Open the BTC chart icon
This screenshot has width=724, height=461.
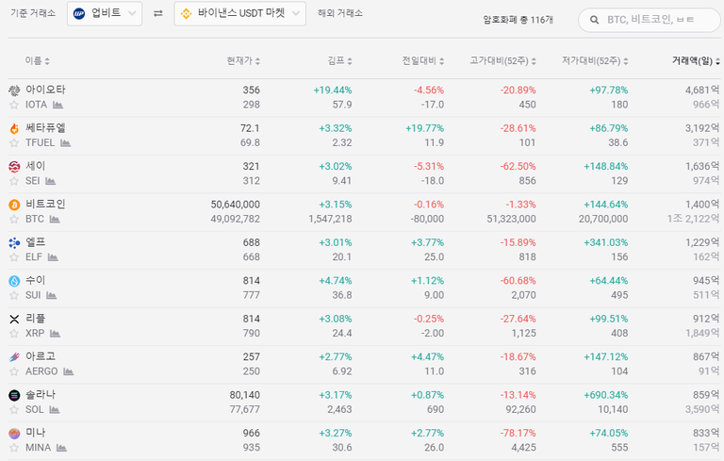pyautogui.click(x=55, y=220)
